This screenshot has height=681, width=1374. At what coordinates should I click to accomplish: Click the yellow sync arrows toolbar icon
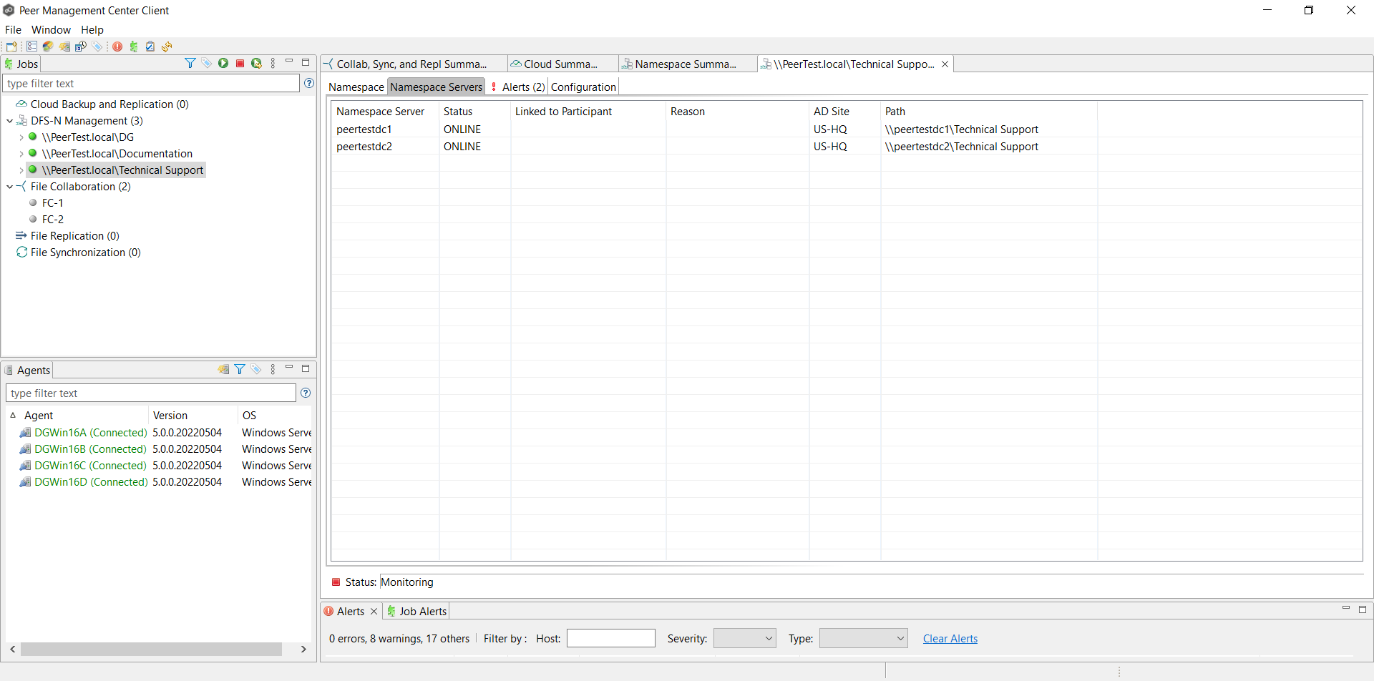point(167,46)
